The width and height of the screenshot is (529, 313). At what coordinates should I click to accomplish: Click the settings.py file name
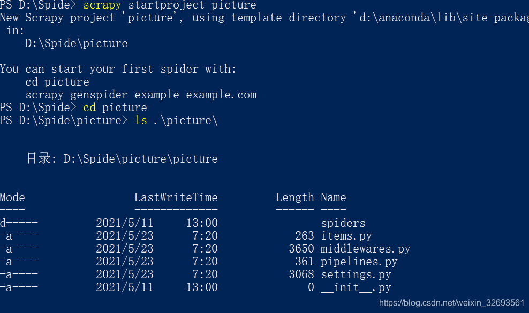click(x=356, y=274)
